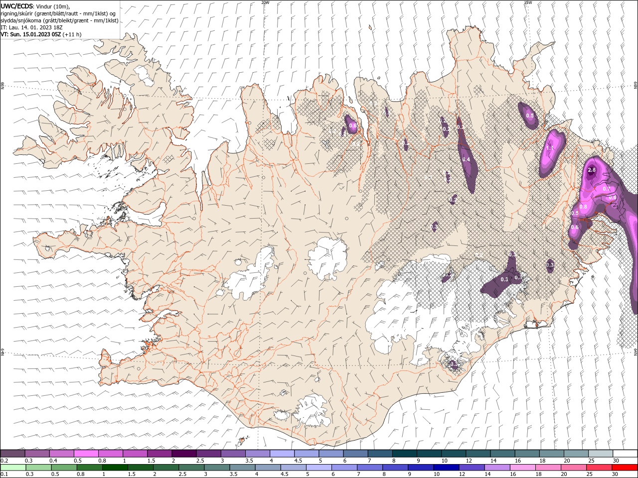Click the 0.4 value in the elongated snow band
638x478 pixels.
pos(466,159)
